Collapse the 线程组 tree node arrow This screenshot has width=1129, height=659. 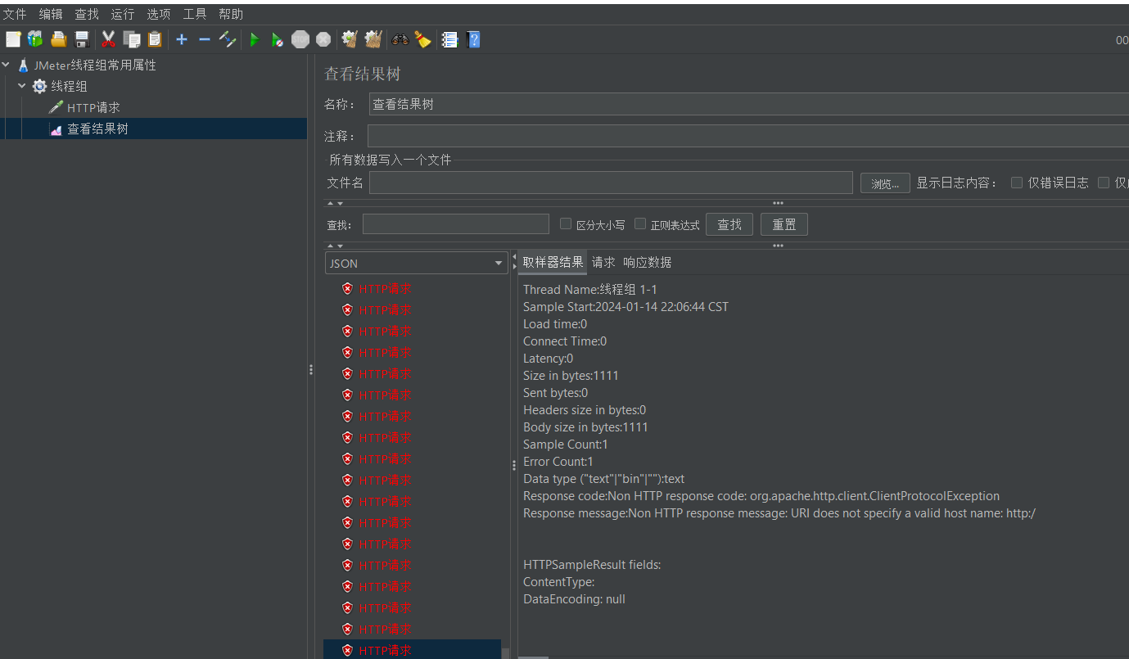tap(22, 86)
